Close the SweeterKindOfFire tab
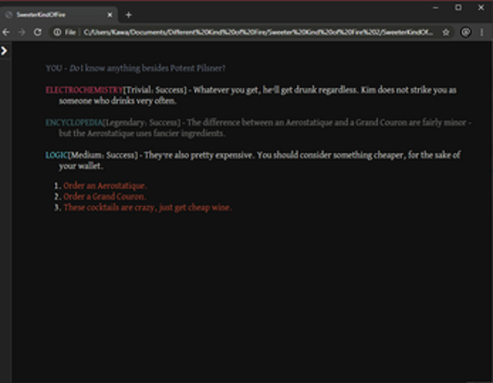This screenshot has height=383, width=493. pyautogui.click(x=110, y=15)
